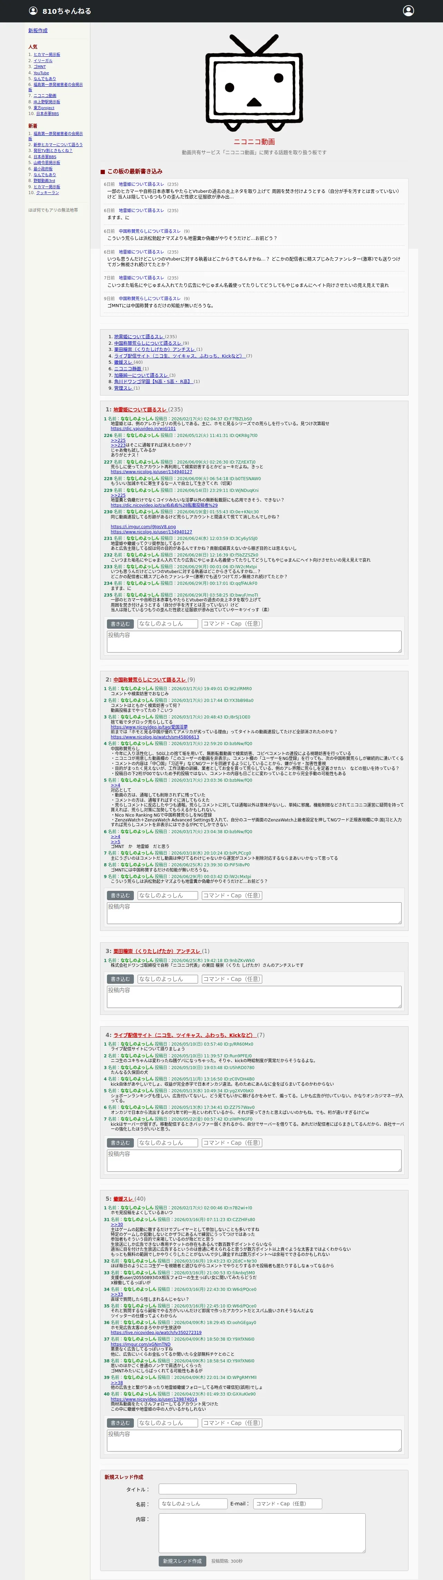The image size is (443, 1580).
Task: Click the >>38 anchor in post 39
Action: click(x=117, y=1382)
